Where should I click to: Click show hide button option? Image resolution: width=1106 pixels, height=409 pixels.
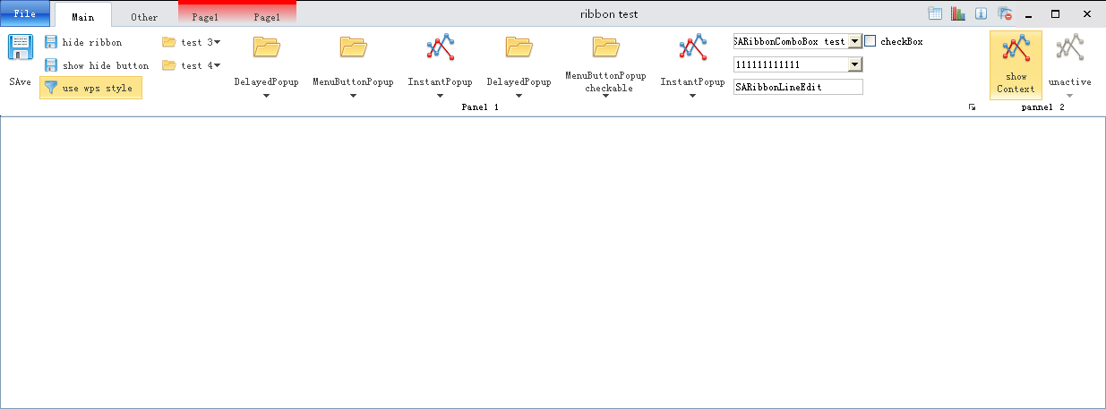(96, 65)
